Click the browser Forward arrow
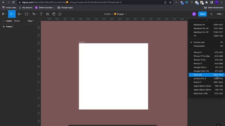This screenshot has width=225, height=126. pos(8,2)
